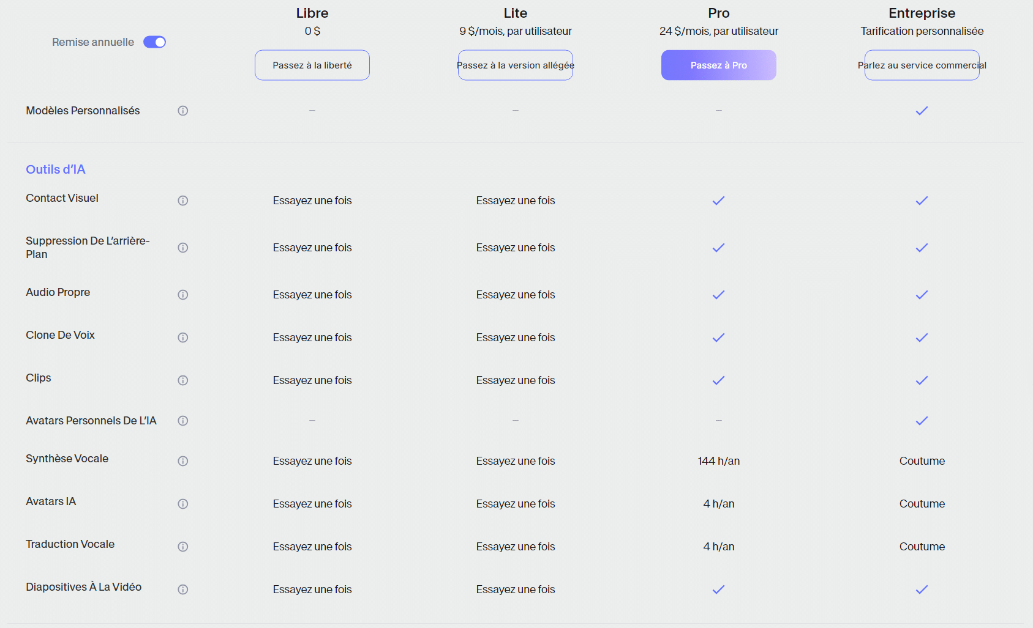Open info icon next to Clips
Image resolution: width=1033 pixels, height=628 pixels.
coord(182,380)
